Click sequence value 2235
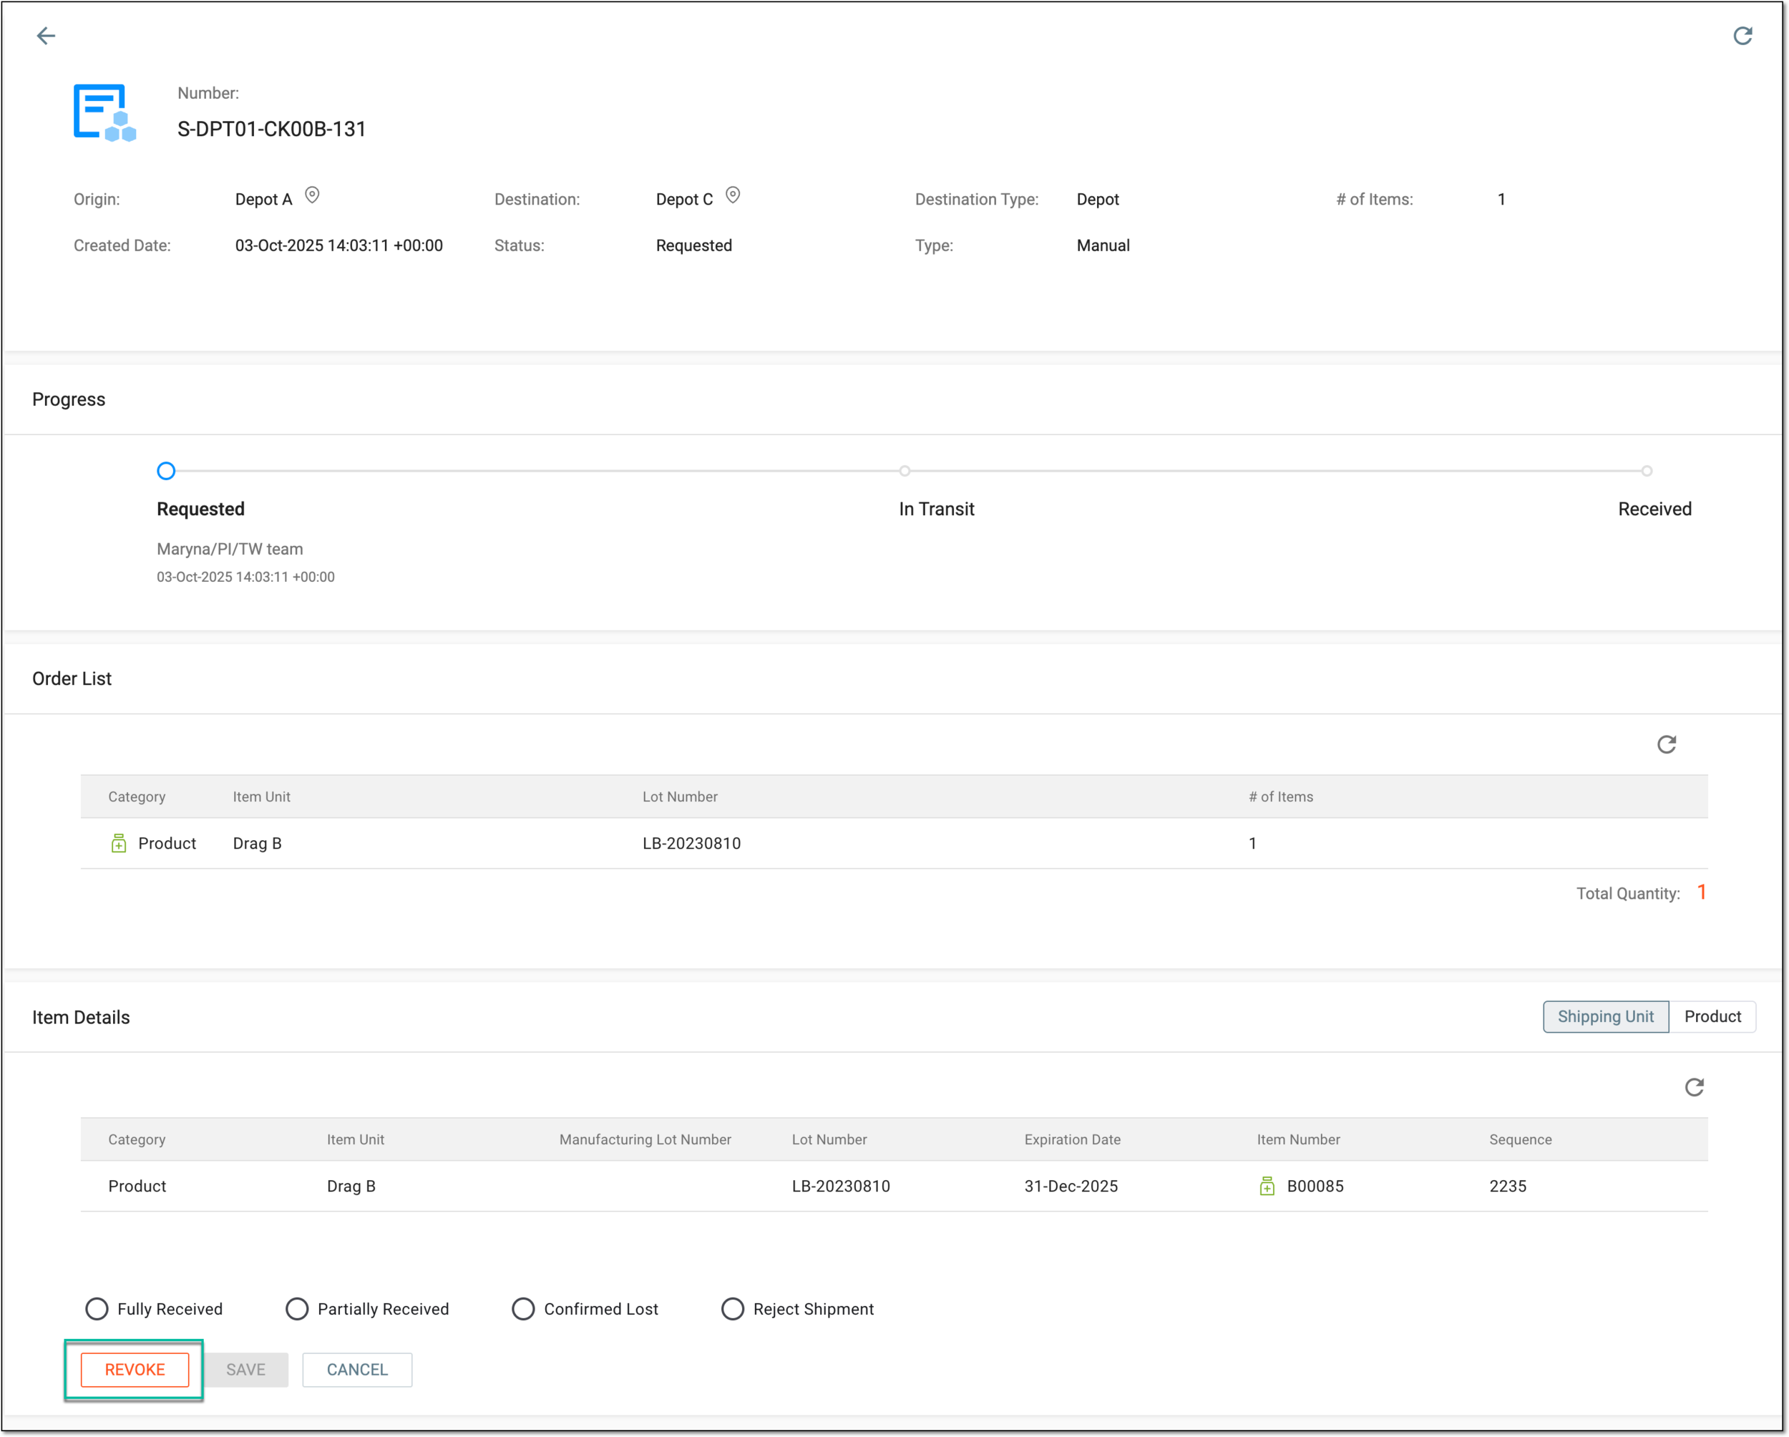The image size is (1789, 1437). point(1508,1187)
